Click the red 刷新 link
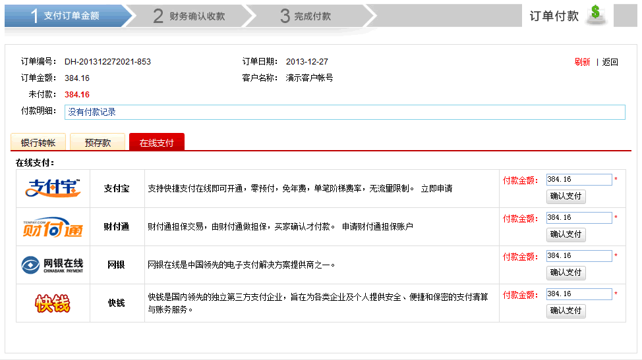Screen dimensions: 642x360 tap(582, 62)
